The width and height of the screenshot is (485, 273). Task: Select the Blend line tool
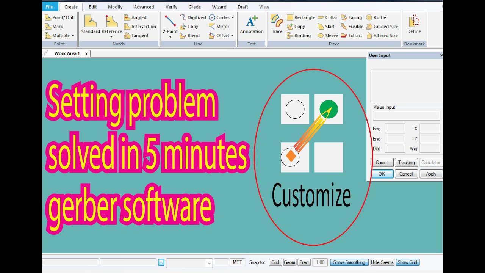pos(190,36)
